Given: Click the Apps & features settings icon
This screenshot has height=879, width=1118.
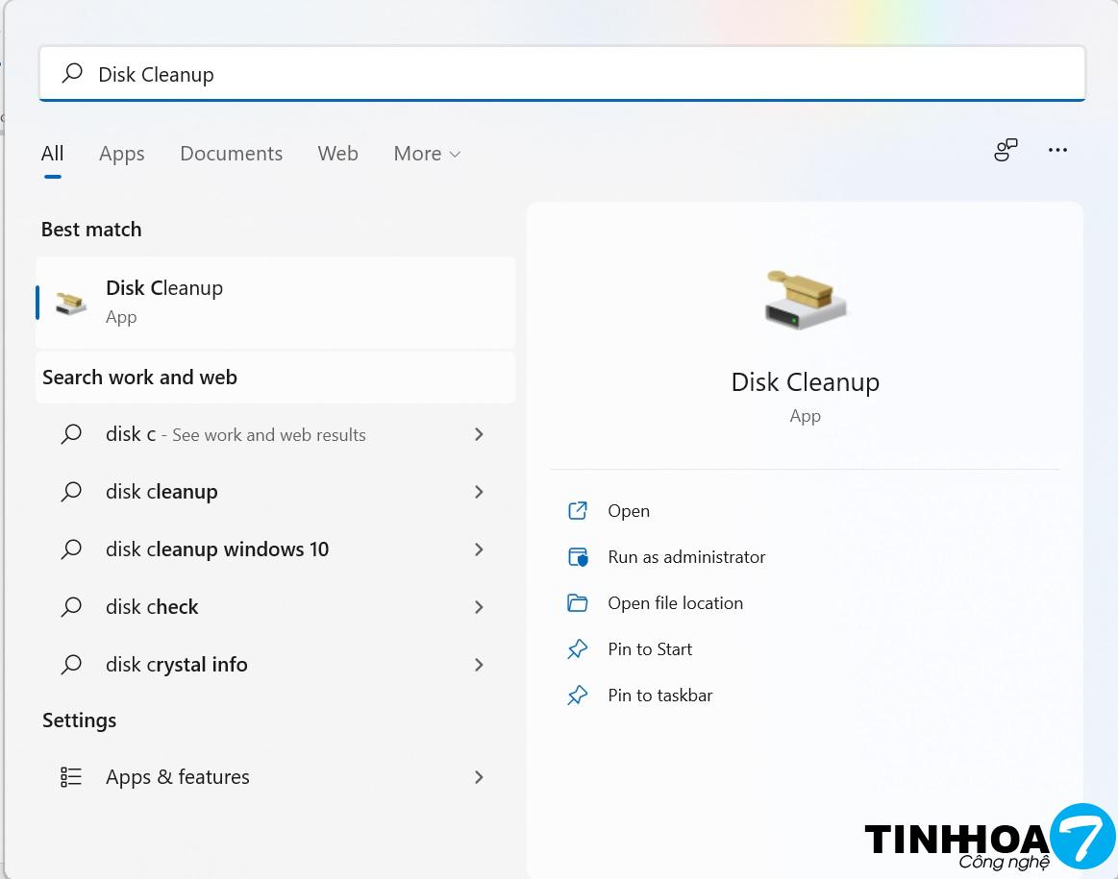Looking at the screenshot, I should click(71, 777).
